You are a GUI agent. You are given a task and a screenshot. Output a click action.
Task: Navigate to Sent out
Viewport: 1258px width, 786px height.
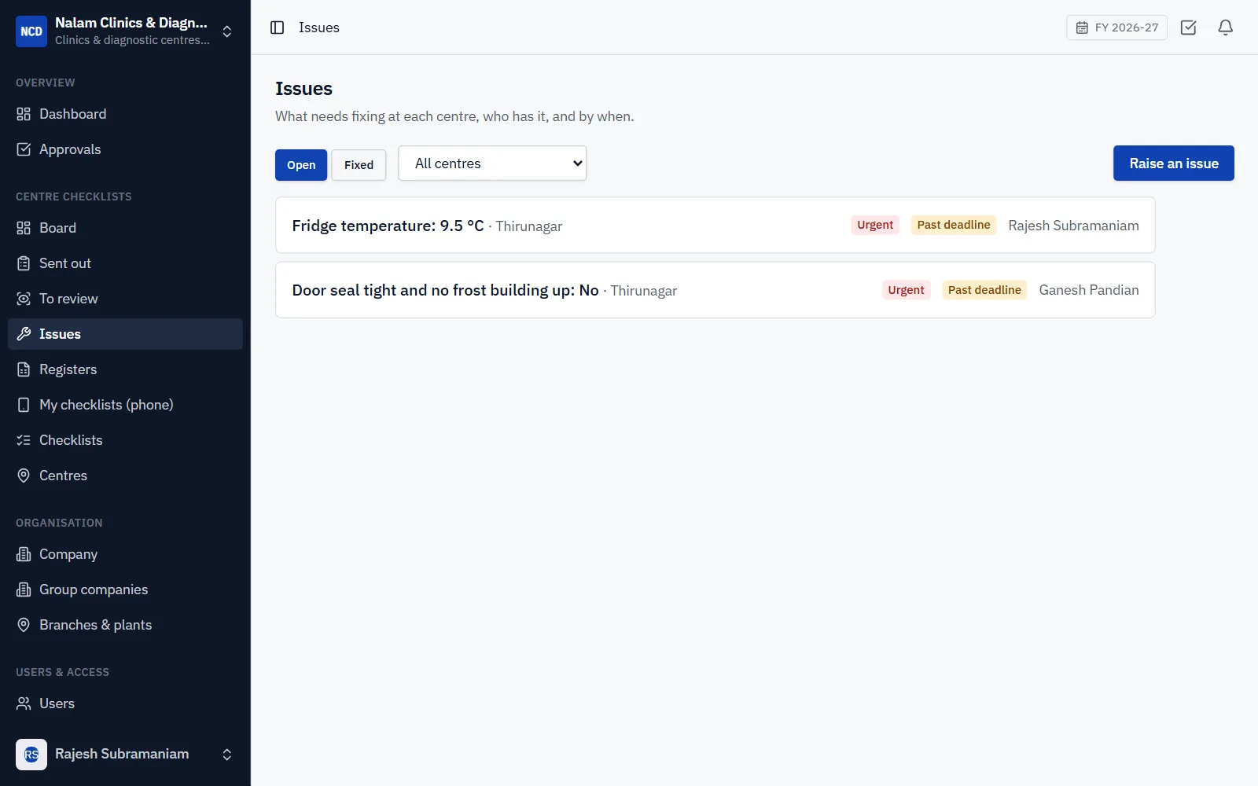click(x=125, y=263)
